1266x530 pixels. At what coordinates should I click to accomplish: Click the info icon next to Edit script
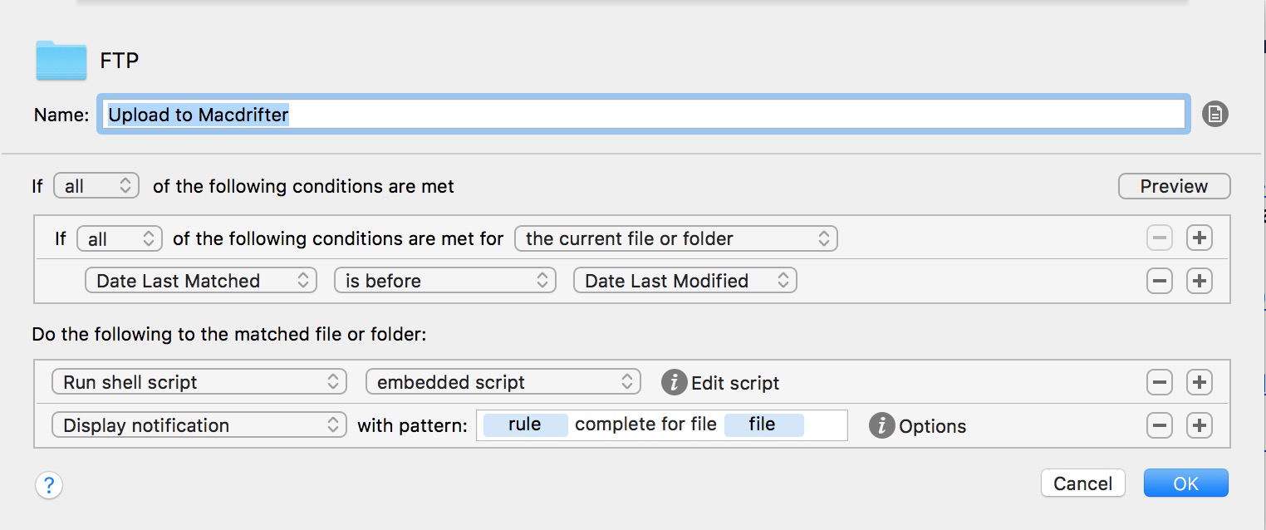pyautogui.click(x=675, y=382)
